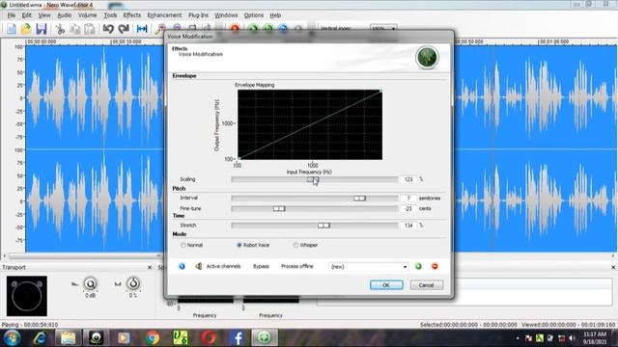618x347 pixels.
Task: Click the blue Select All toolbar icon
Action: (x=142, y=29)
